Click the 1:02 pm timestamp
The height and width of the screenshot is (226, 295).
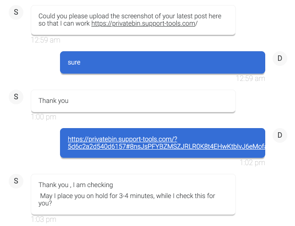252,162
